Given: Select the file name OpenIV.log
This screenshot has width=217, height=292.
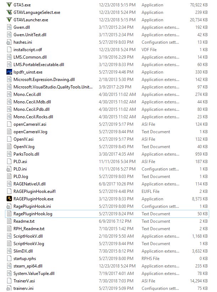Looking at the screenshot, I should pyautogui.click(x=24, y=147).
